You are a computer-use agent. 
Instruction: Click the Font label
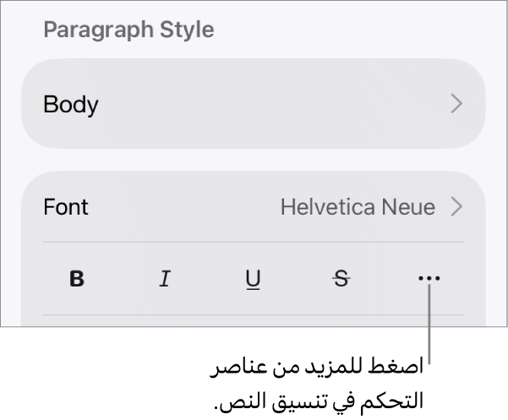point(66,206)
